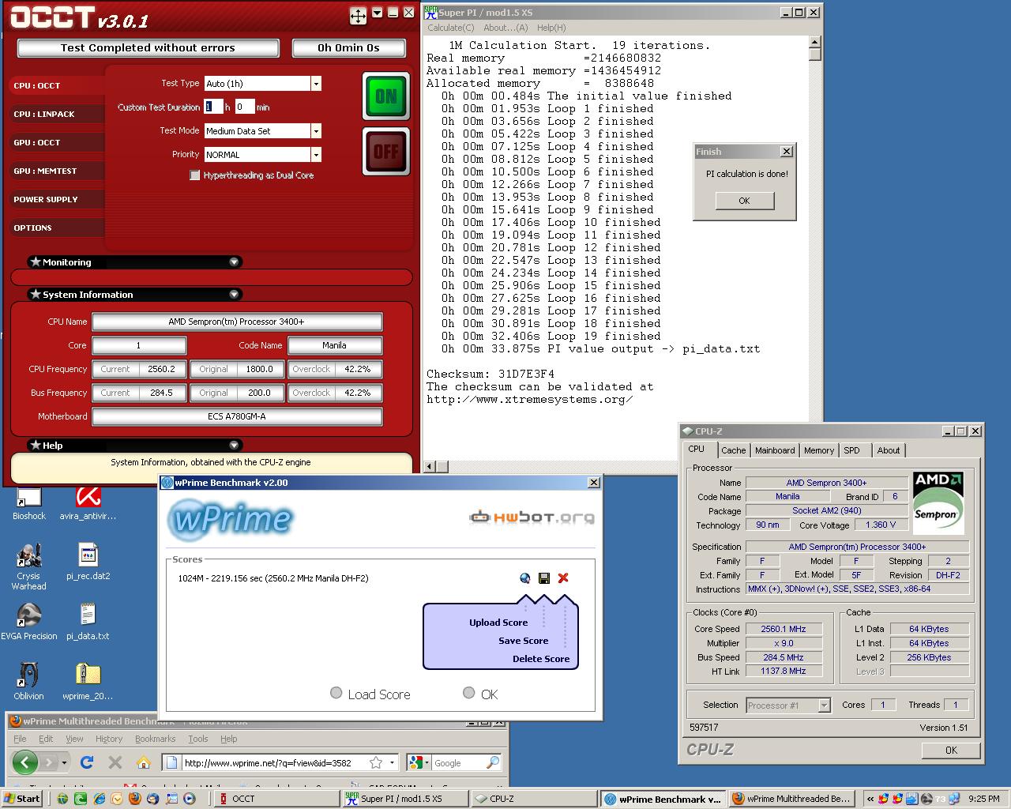Open Crysis Warhead desktop shortcut
Screen dimensions: 1011x809
coord(29,566)
